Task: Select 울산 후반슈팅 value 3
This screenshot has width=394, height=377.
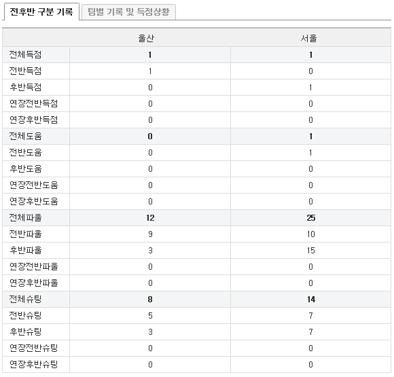Action: (150, 331)
